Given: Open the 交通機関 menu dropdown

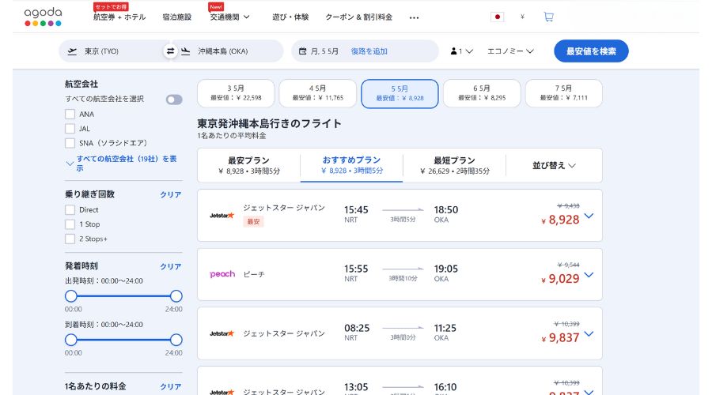Looking at the screenshot, I should click(x=229, y=17).
